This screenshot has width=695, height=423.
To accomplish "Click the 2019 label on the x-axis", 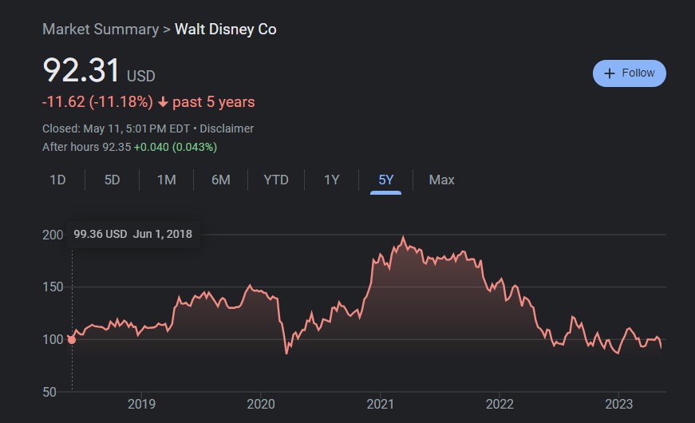I will [x=141, y=403].
